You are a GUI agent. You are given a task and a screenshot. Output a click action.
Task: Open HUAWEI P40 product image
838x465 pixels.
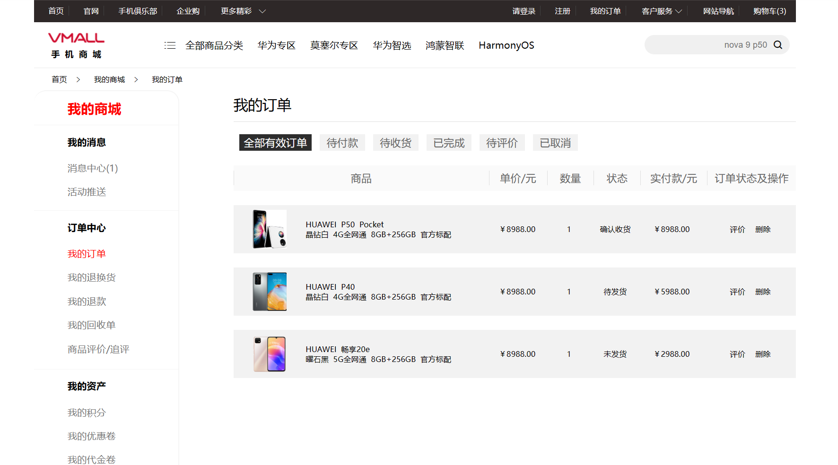tap(270, 292)
